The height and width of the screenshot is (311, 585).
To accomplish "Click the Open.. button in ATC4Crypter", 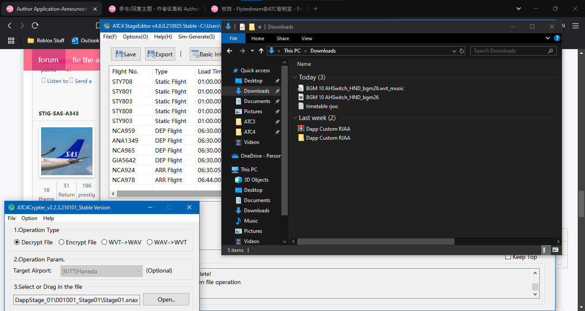I will [x=166, y=299].
